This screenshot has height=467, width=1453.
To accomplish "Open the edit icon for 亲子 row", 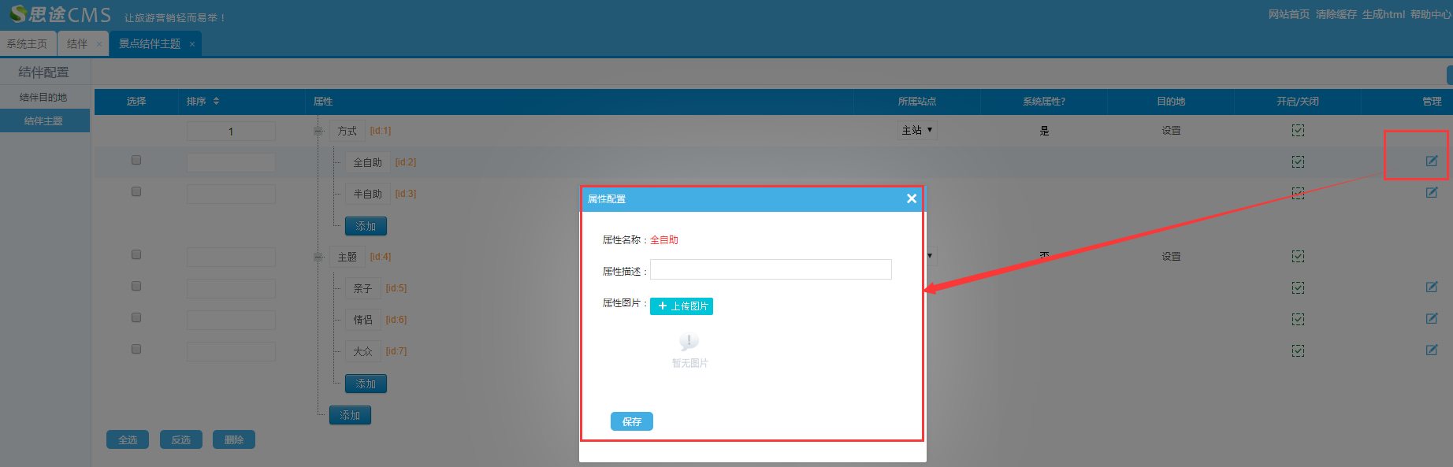I will click(x=1431, y=287).
